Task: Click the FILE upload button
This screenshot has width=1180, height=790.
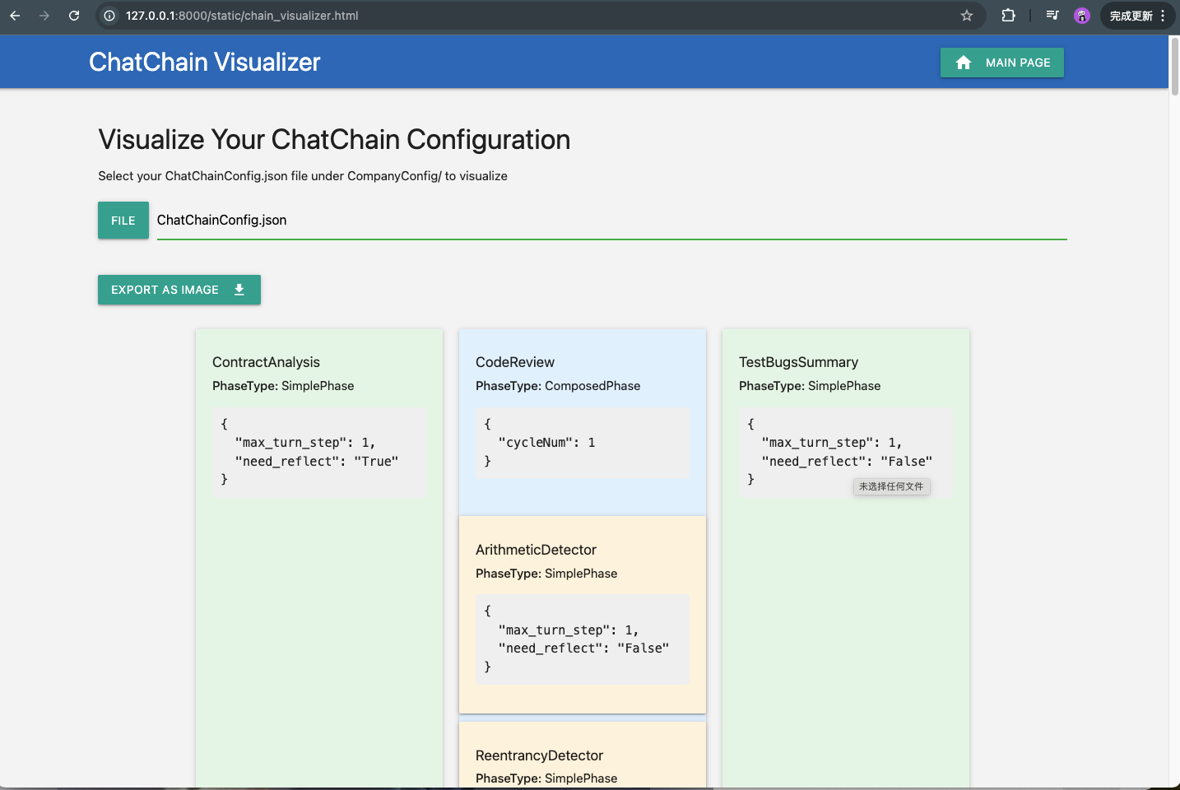Action: (x=123, y=221)
